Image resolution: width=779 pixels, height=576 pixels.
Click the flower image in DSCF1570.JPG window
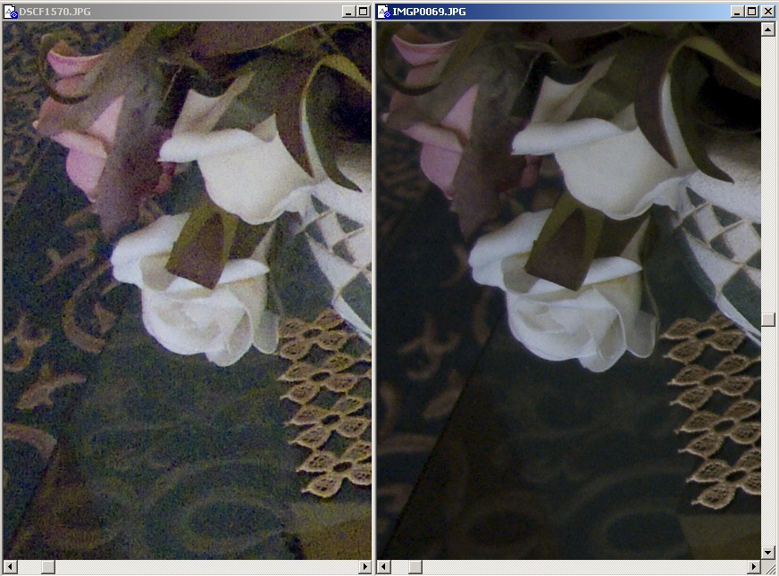click(x=188, y=290)
